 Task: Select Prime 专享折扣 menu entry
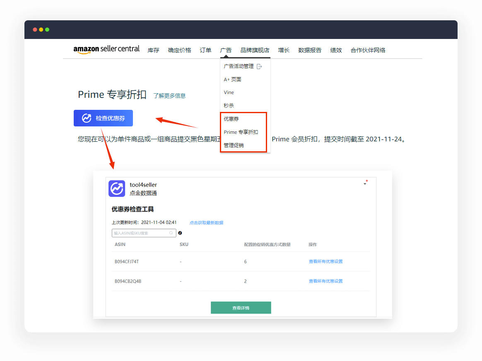click(x=241, y=132)
